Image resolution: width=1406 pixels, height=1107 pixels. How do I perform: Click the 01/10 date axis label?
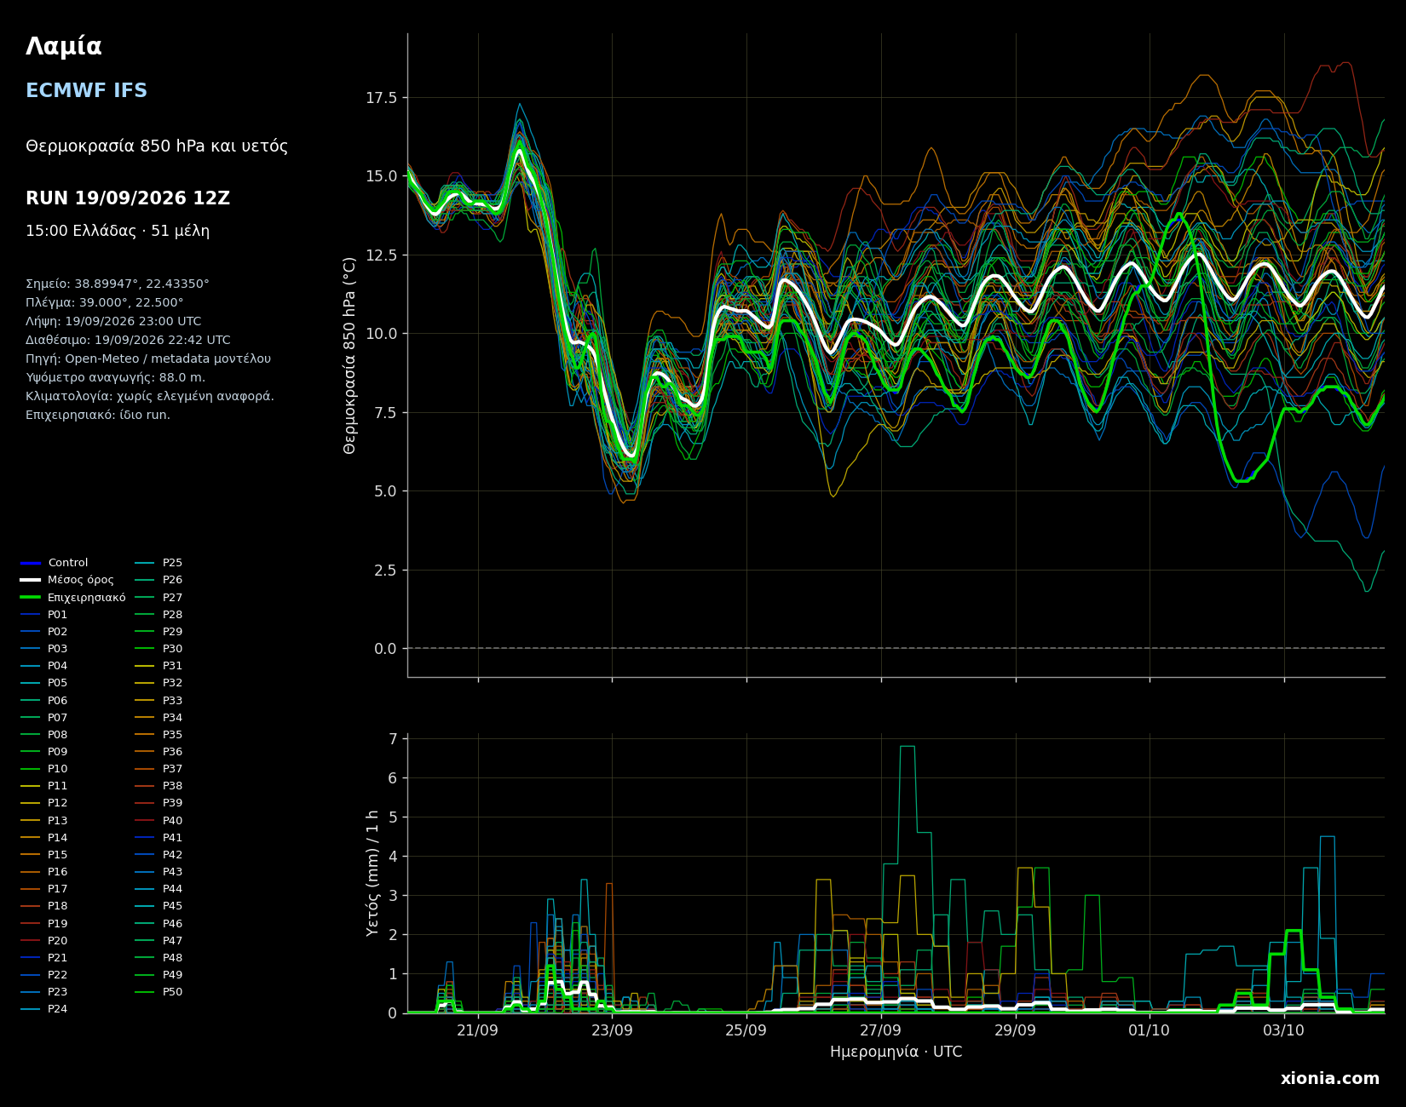[1150, 1030]
